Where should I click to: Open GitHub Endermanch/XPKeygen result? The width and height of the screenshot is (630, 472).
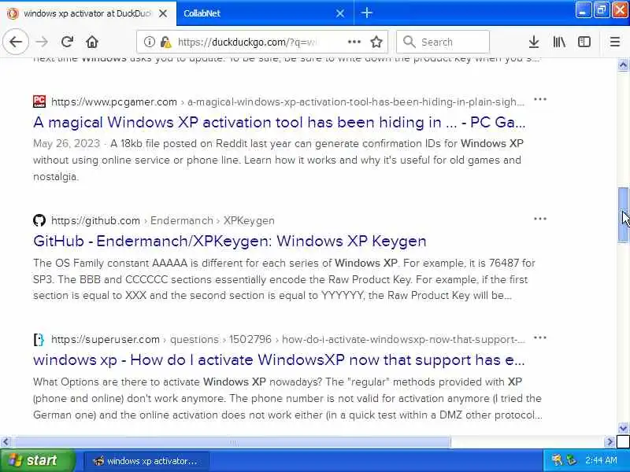pyautogui.click(x=230, y=241)
